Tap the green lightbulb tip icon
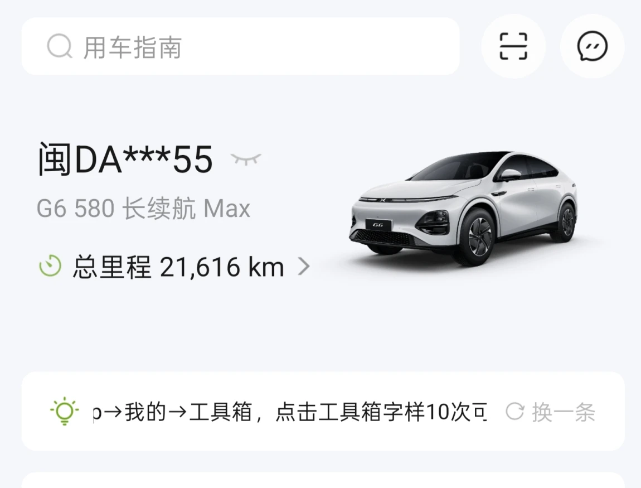Image resolution: width=641 pixels, height=488 pixels. [x=65, y=411]
